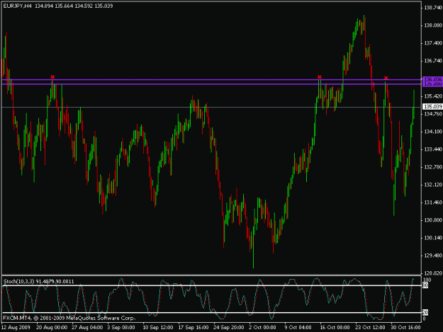Click the 12 Aug 2009 date label
The height and width of the screenshot is (332, 443).
tap(16, 327)
